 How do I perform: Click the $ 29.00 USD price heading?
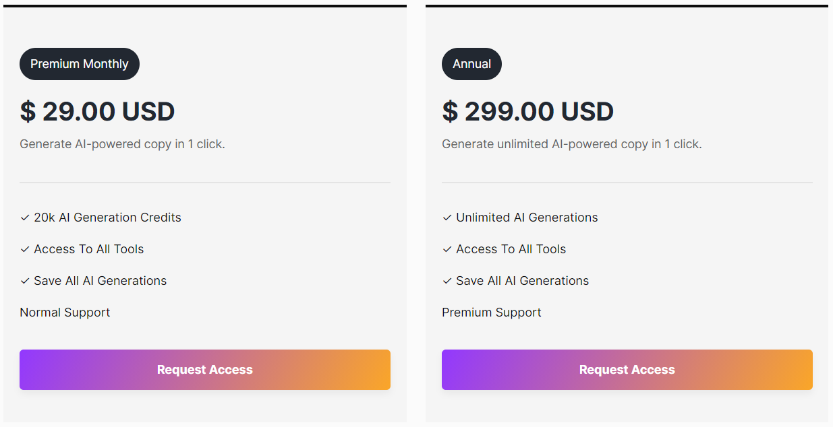coord(97,112)
